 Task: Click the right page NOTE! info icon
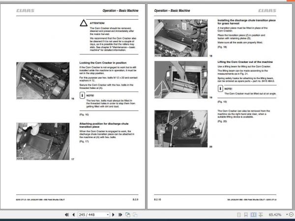220,88
